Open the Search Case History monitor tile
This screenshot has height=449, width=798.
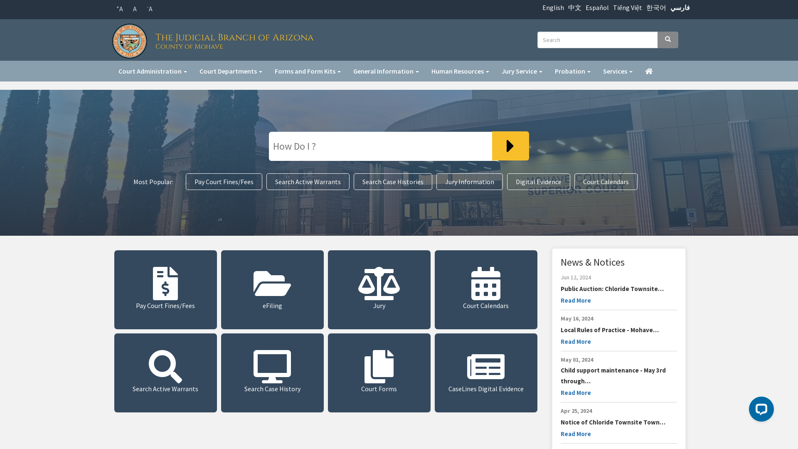pos(272,373)
